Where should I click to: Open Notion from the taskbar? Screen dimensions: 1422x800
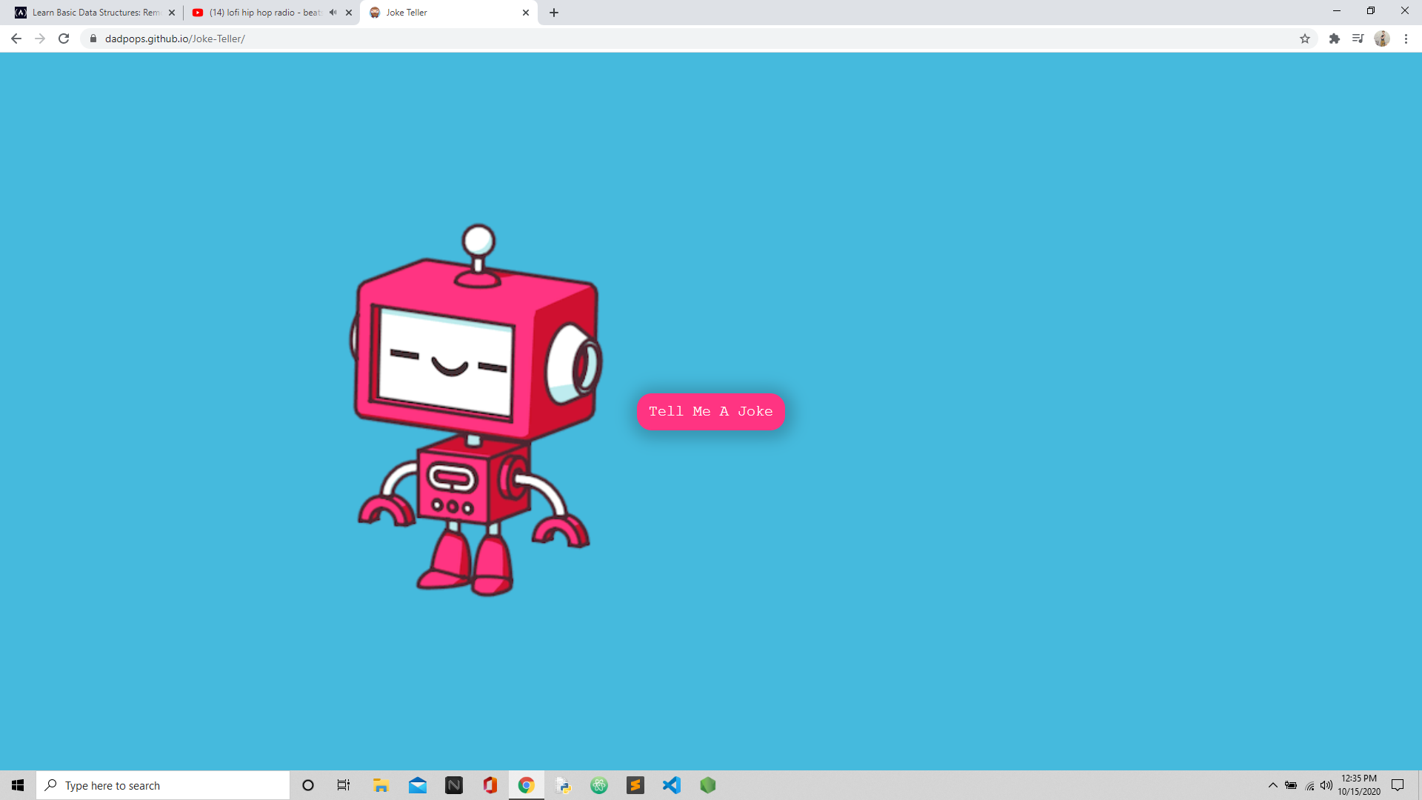click(453, 785)
